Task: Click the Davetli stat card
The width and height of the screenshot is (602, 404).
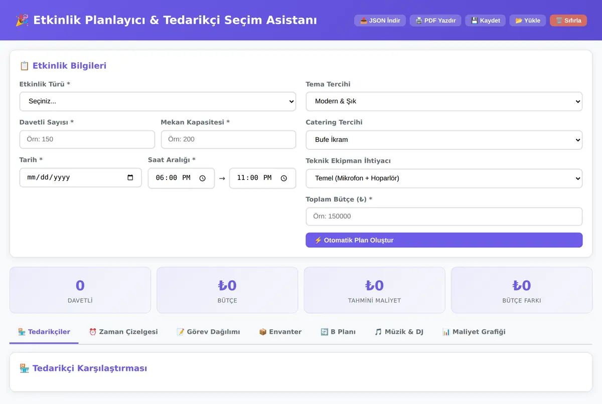Action: [x=80, y=290]
